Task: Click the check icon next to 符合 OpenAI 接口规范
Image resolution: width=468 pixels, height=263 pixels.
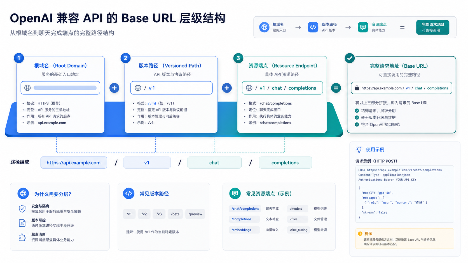Action: click(357, 124)
